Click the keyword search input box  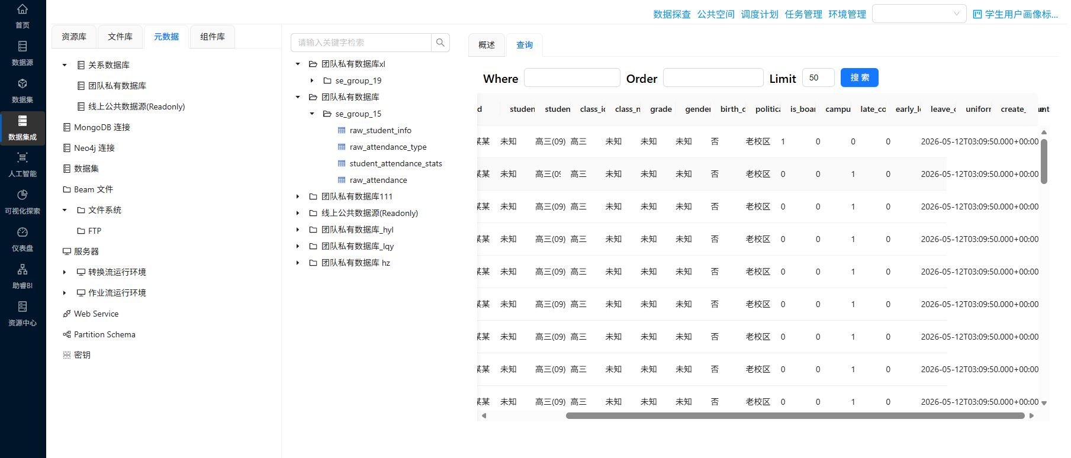click(x=361, y=43)
